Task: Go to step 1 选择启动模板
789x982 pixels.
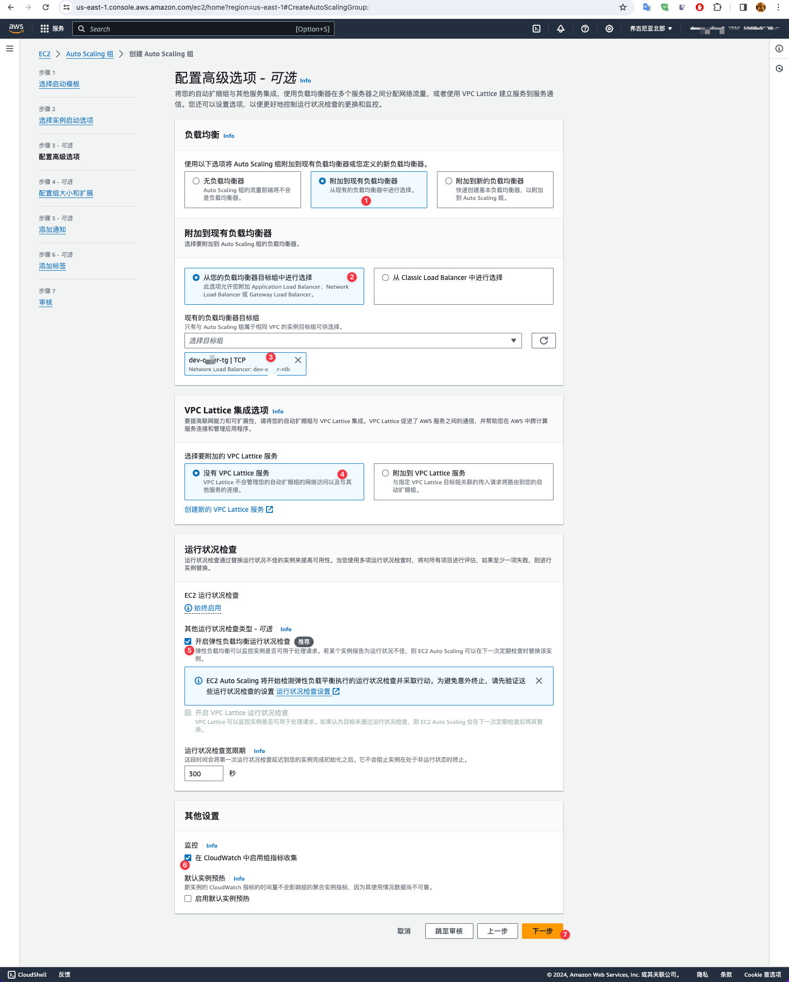Action: [59, 84]
